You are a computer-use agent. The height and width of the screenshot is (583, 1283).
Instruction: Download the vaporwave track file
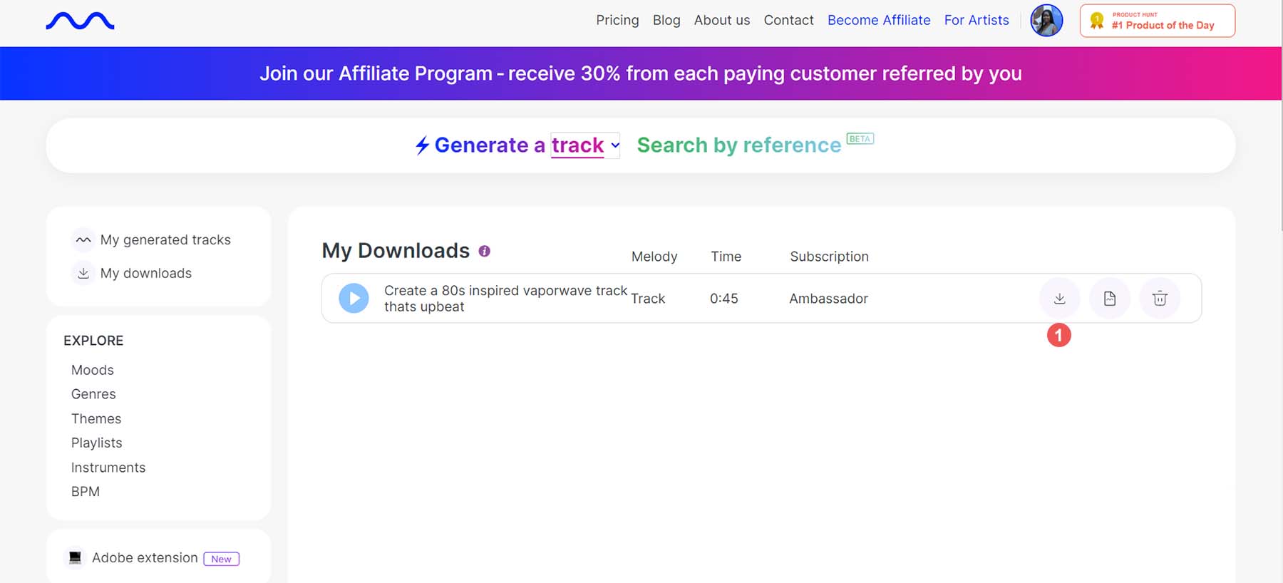click(1059, 299)
